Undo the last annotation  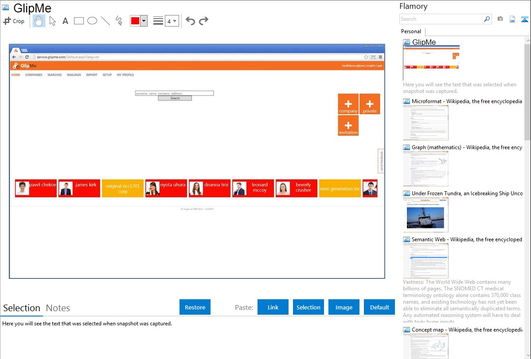pyautogui.click(x=190, y=21)
